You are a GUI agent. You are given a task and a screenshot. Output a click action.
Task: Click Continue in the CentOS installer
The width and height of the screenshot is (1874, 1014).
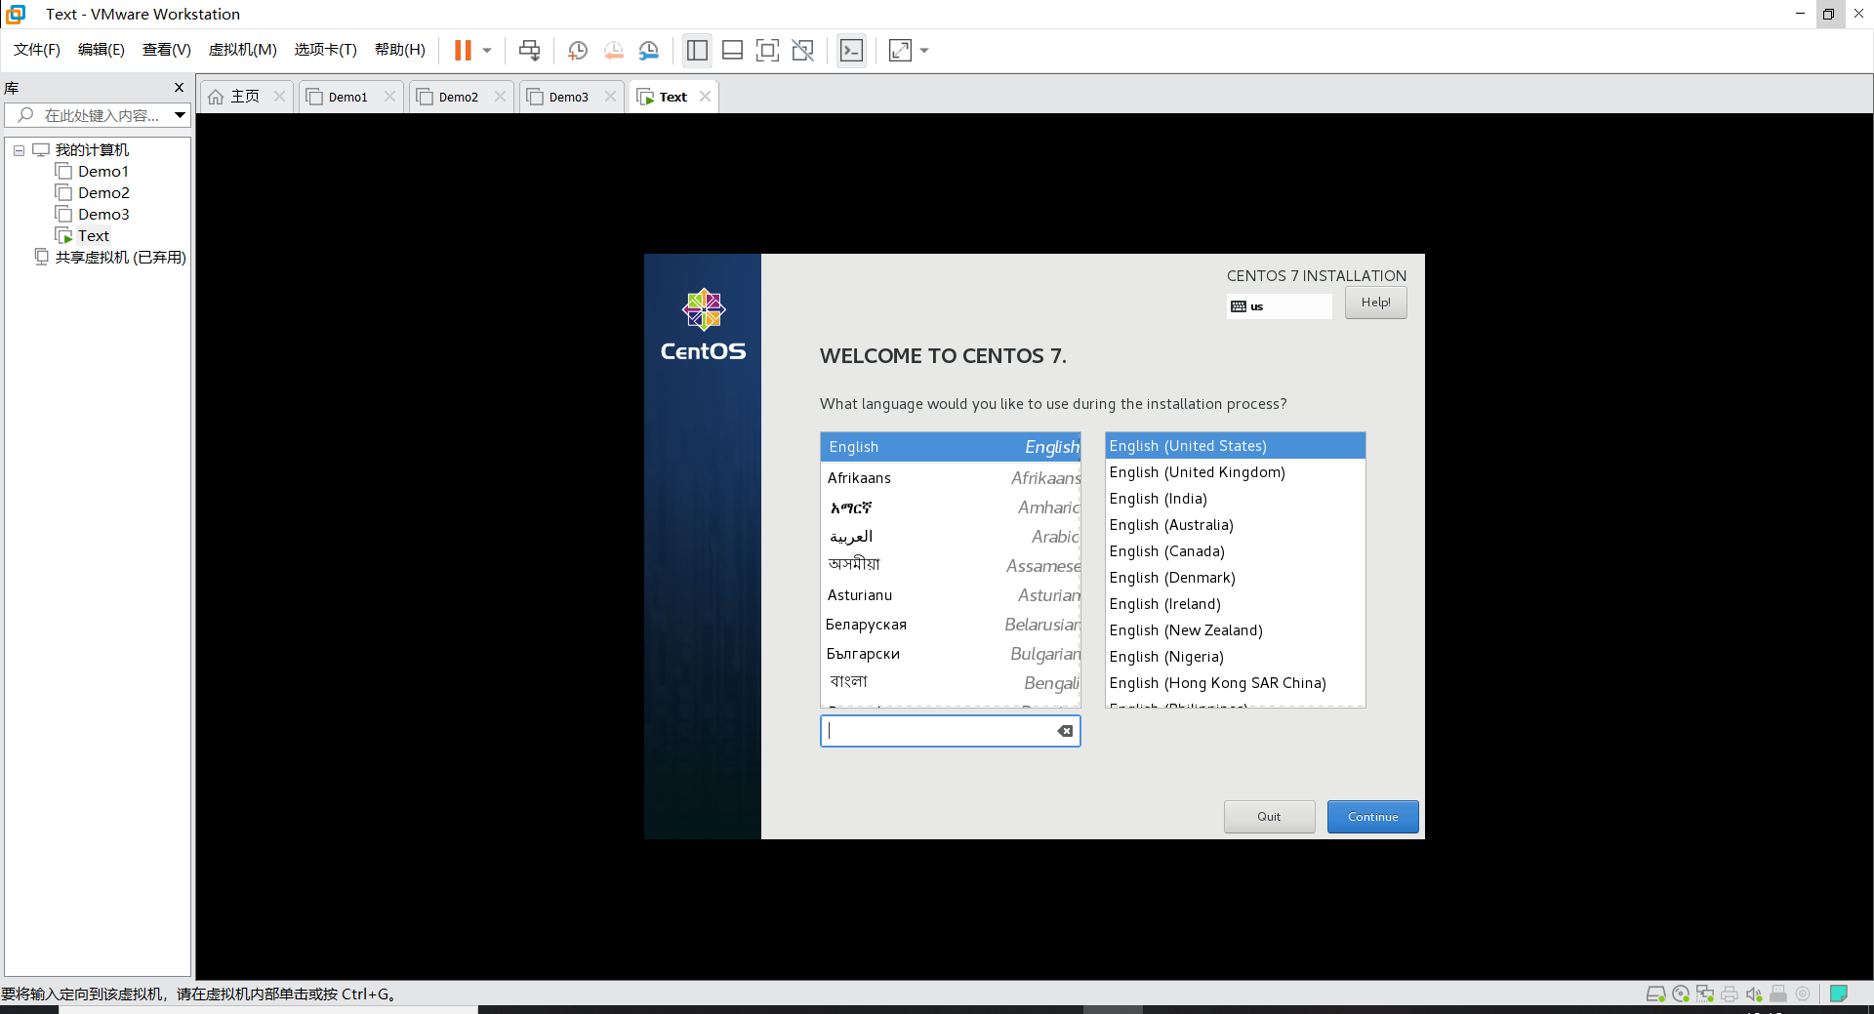point(1372,817)
